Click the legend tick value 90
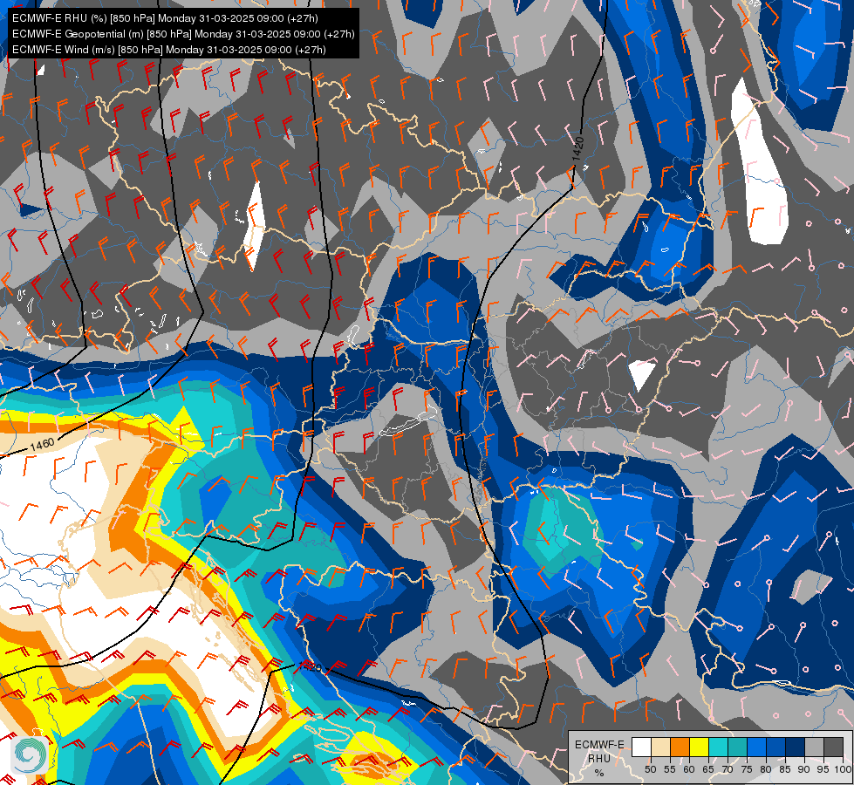 pyautogui.click(x=804, y=769)
